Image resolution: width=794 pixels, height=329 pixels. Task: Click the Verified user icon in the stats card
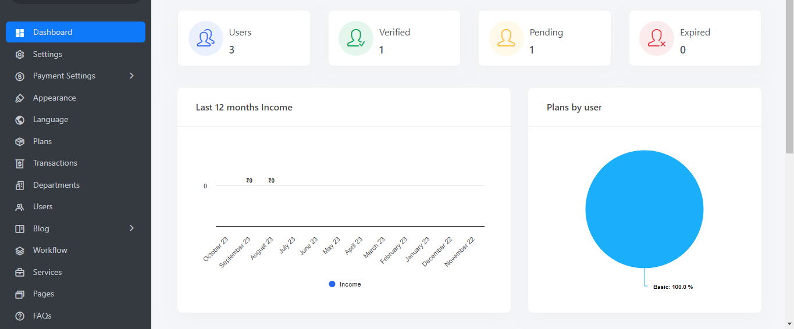pyautogui.click(x=356, y=38)
